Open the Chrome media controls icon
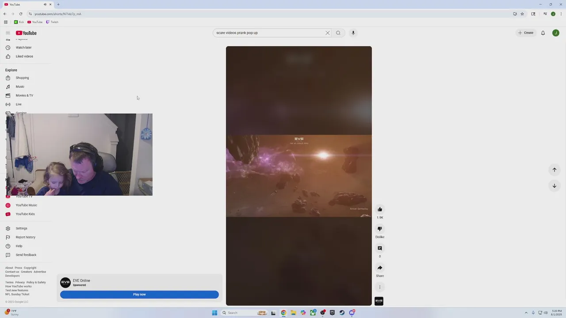The width and height of the screenshot is (566, 318). 545,14
